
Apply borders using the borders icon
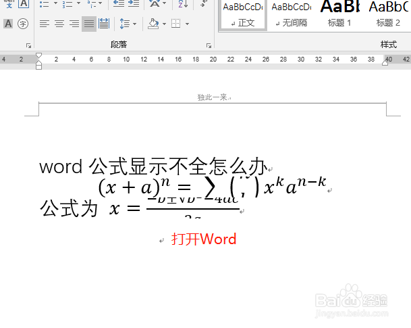pos(176,24)
